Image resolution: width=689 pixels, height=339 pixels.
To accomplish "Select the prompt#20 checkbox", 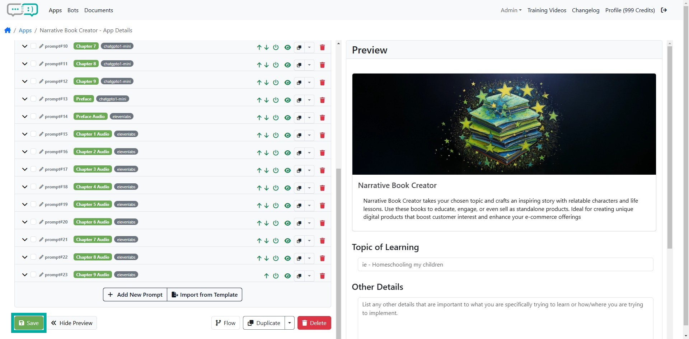I will pos(33,222).
